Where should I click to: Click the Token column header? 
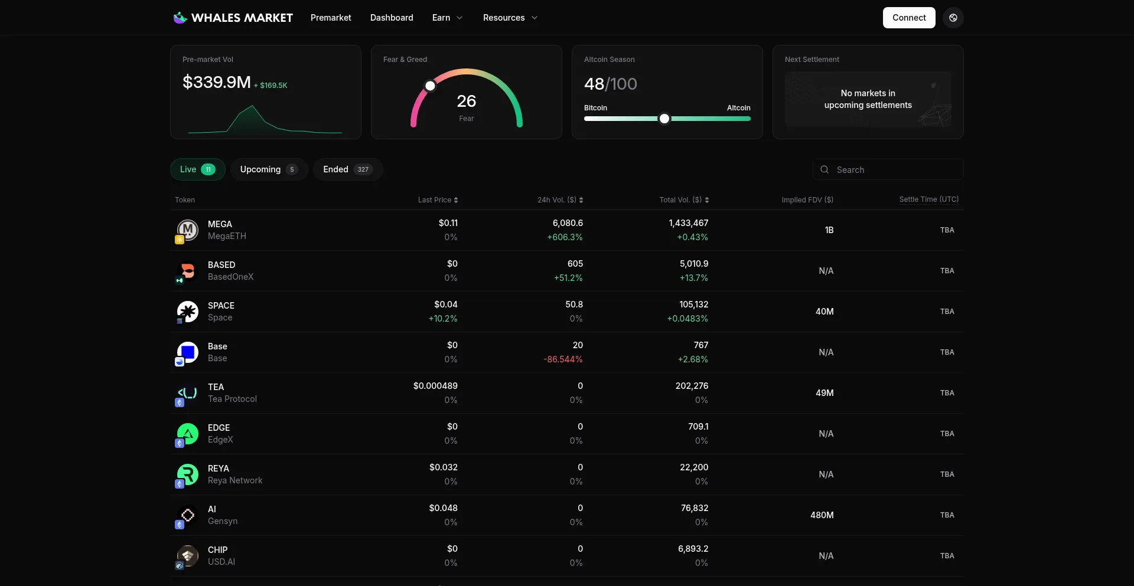click(x=185, y=200)
